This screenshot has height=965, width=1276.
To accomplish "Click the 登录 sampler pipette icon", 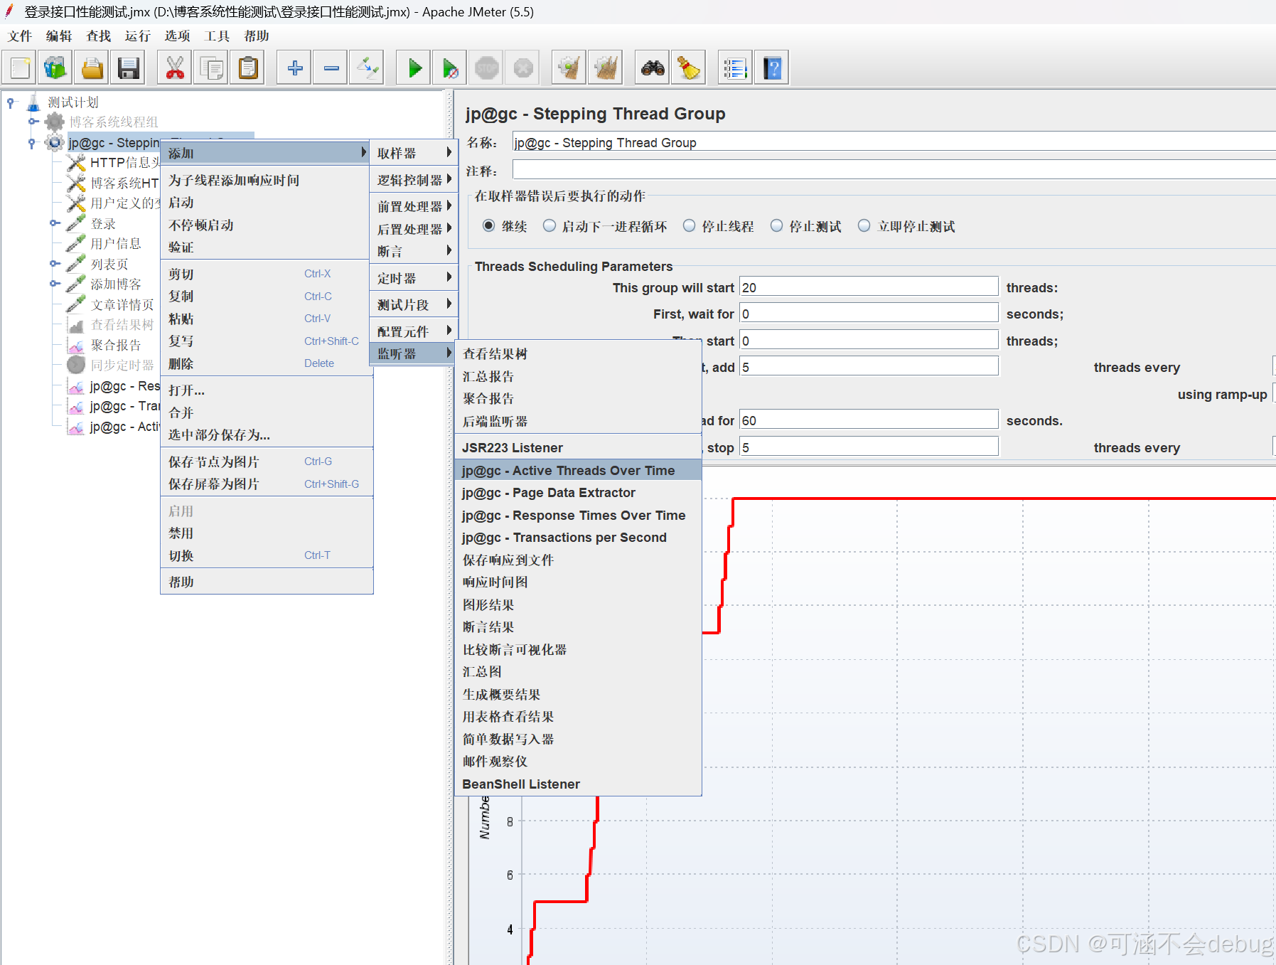I will (76, 223).
